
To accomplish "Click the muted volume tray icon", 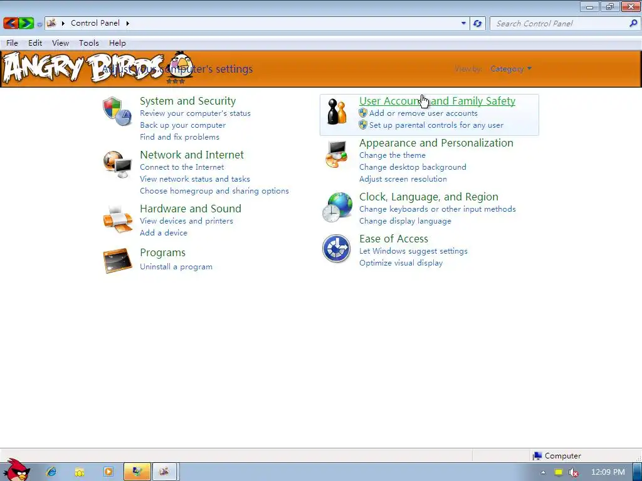I will tap(574, 472).
